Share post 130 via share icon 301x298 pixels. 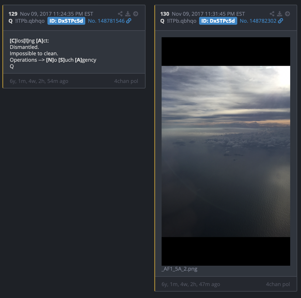(x=272, y=14)
